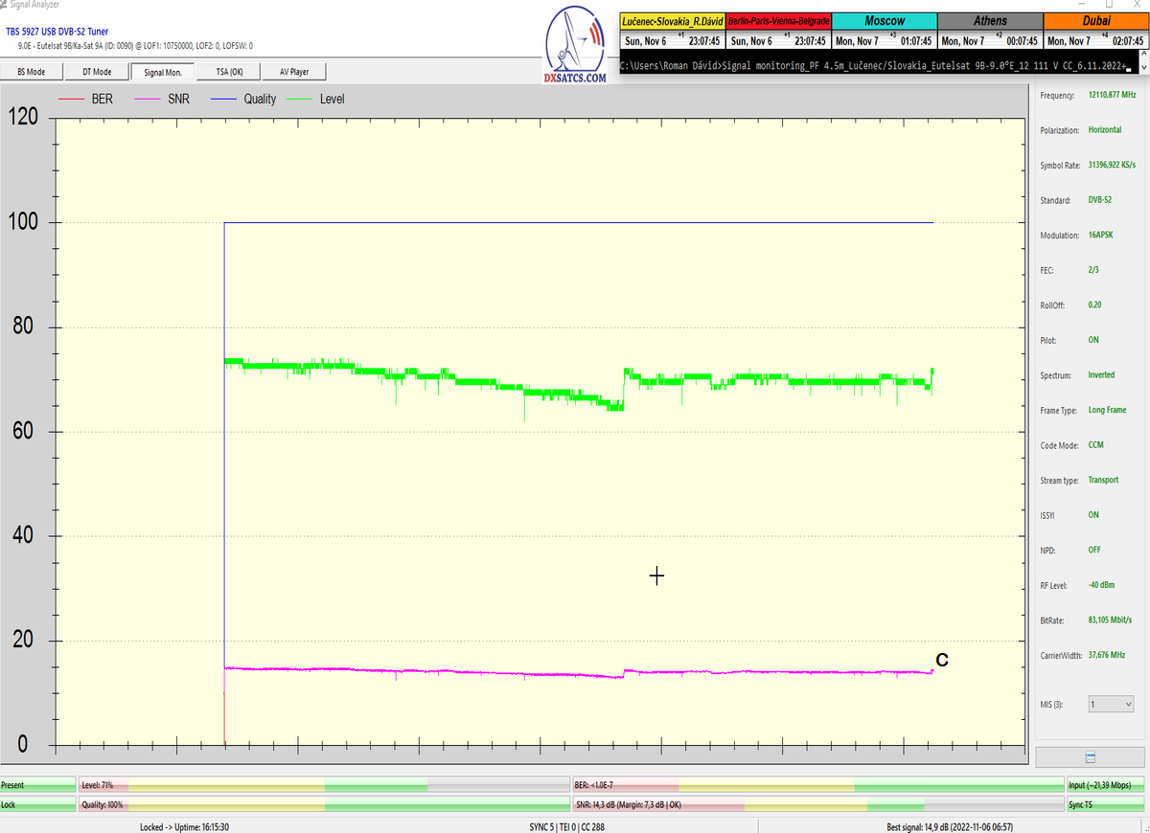The image size is (1150, 833).
Task: Click the Quality 100% indicator bar
Action: pos(323,805)
